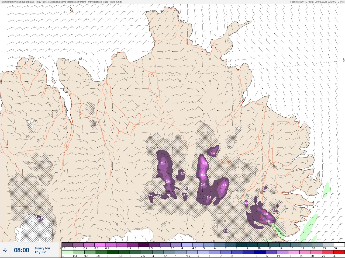Pick the red lower legend swatch above 30

click(339, 252)
